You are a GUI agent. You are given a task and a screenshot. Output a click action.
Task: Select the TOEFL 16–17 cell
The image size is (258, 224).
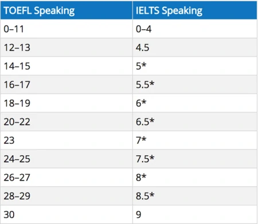[67, 84]
